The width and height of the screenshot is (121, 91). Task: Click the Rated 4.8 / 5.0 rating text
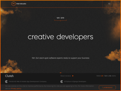point(106,76)
